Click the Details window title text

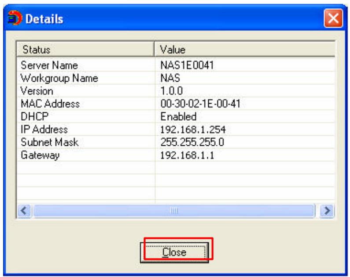44,19
